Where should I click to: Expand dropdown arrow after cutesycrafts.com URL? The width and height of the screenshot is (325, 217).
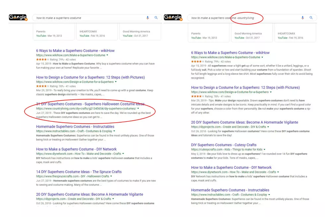[x=265, y=149]
